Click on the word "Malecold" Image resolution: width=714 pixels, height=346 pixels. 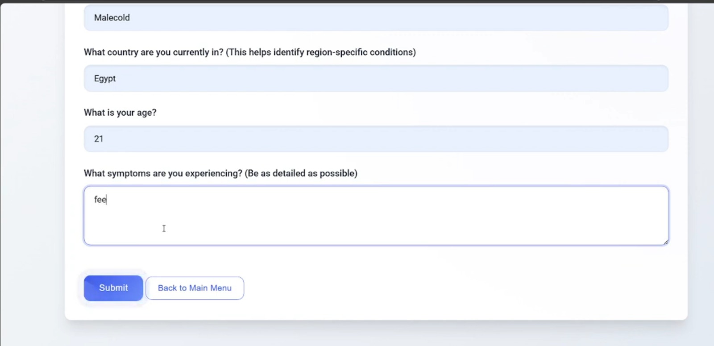tap(112, 18)
